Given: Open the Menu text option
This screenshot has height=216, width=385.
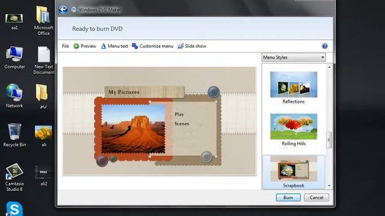Looking at the screenshot, I should pos(114,46).
